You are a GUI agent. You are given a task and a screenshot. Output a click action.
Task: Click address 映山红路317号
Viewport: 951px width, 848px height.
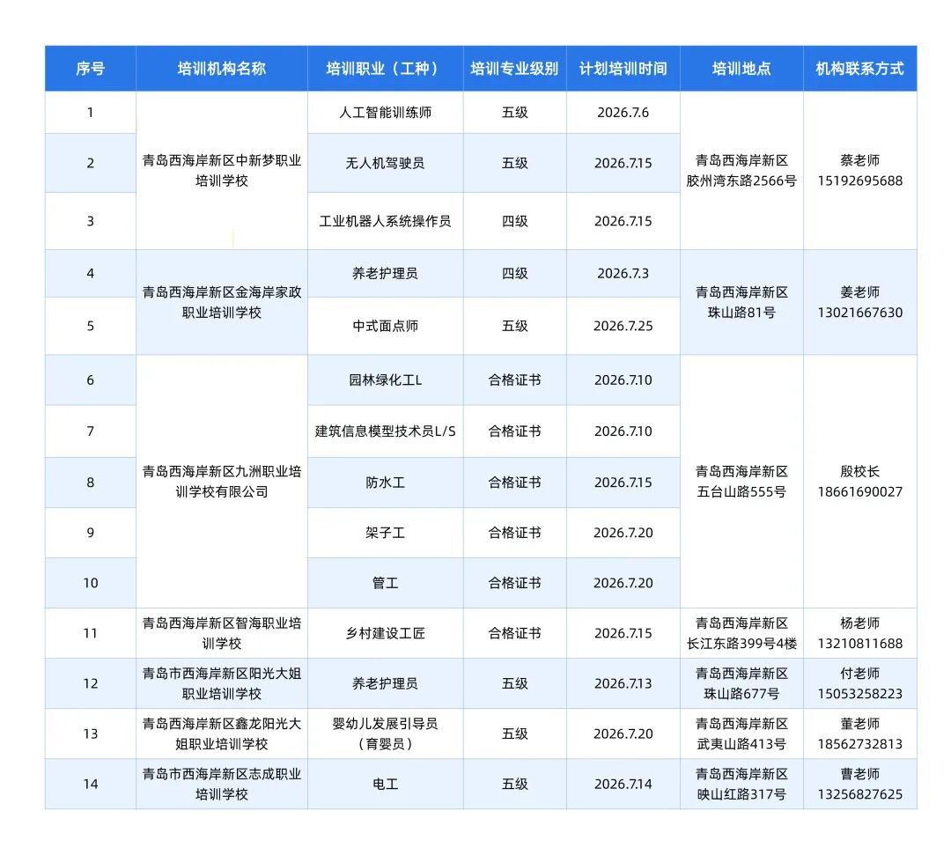pyautogui.click(x=741, y=794)
